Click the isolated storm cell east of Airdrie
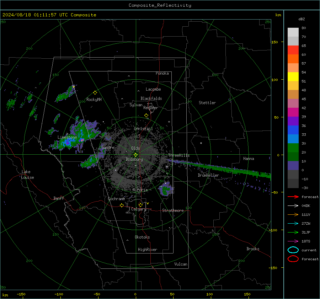320x299 pixels. [166, 189]
